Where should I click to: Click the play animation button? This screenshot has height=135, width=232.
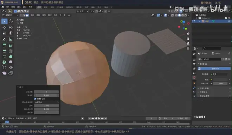click(99, 118)
